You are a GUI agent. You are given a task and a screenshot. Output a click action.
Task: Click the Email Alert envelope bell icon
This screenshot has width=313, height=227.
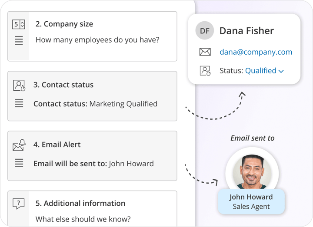[19, 145]
